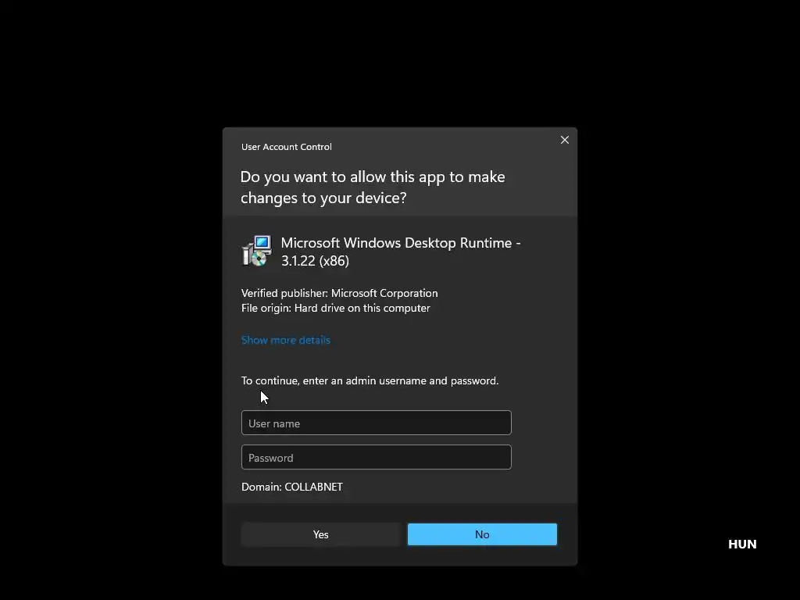Viewport: 800px width, 600px height.
Task: Click the Domain: COLLABNET label
Action: click(x=292, y=487)
